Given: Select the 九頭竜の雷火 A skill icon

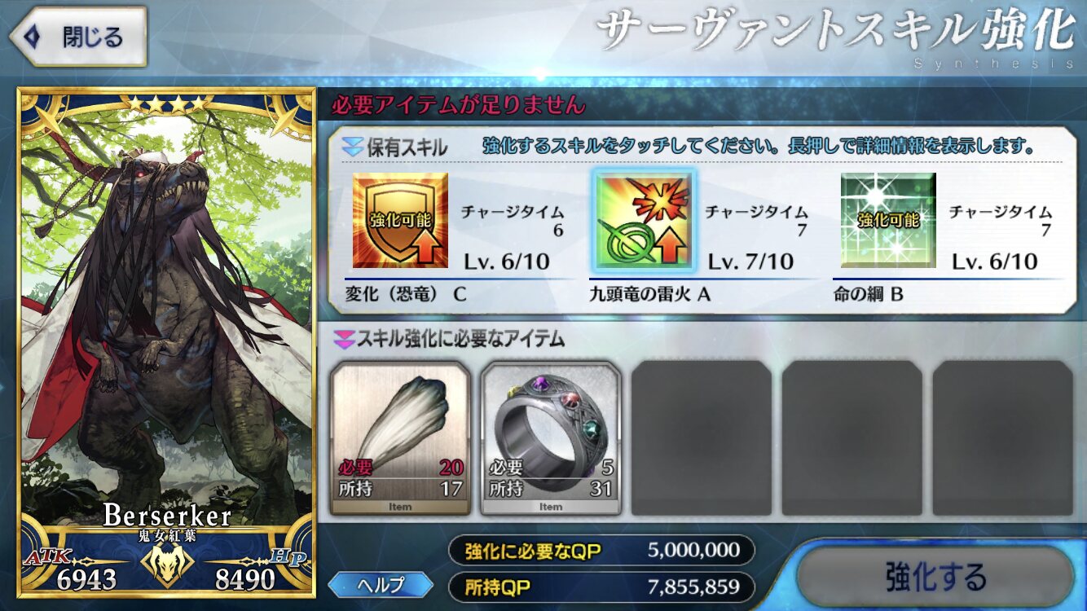Looking at the screenshot, I should 644,221.
